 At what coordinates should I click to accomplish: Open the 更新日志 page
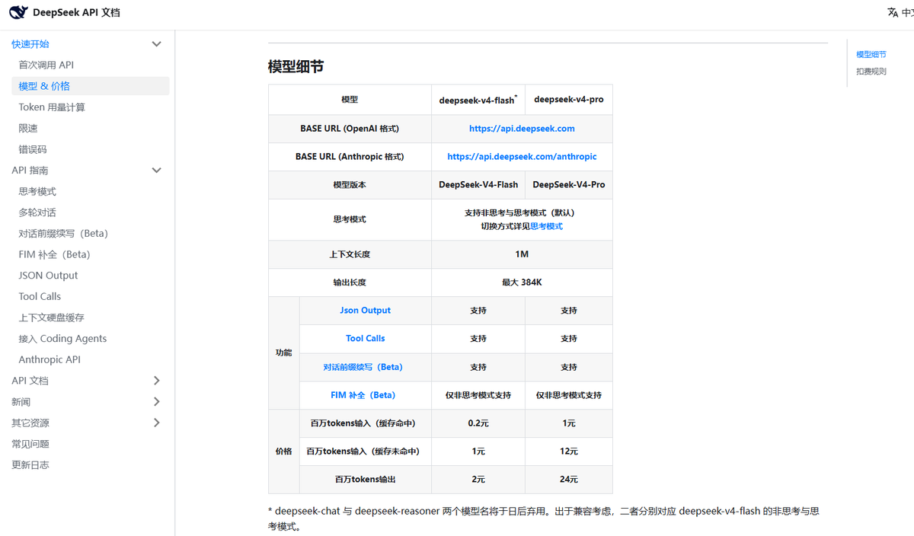30,465
